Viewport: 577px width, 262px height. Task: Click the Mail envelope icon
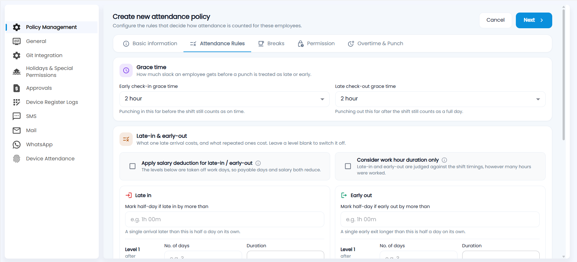point(17,131)
